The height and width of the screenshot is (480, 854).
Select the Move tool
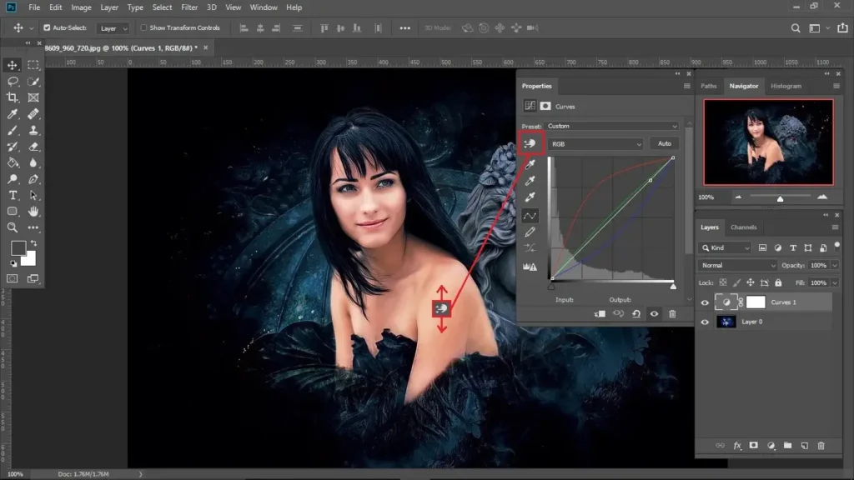[x=12, y=65]
